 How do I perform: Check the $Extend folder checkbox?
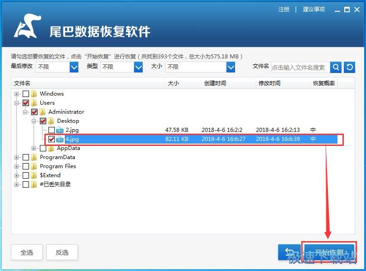coord(26,175)
